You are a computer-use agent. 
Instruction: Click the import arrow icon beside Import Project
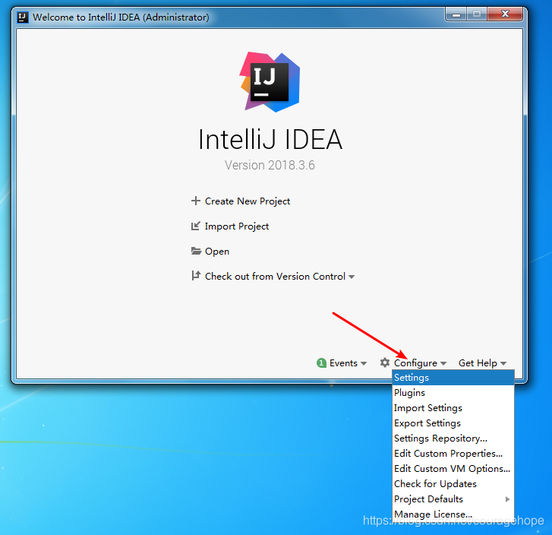click(x=196, y=226)
